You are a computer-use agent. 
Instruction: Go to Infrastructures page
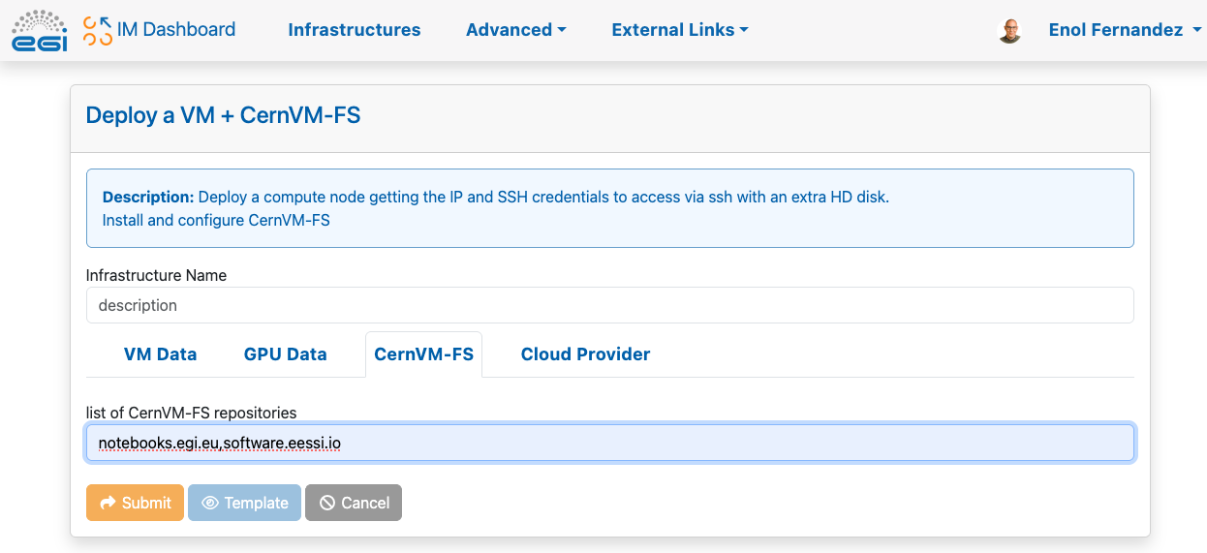tap(355, 30)
